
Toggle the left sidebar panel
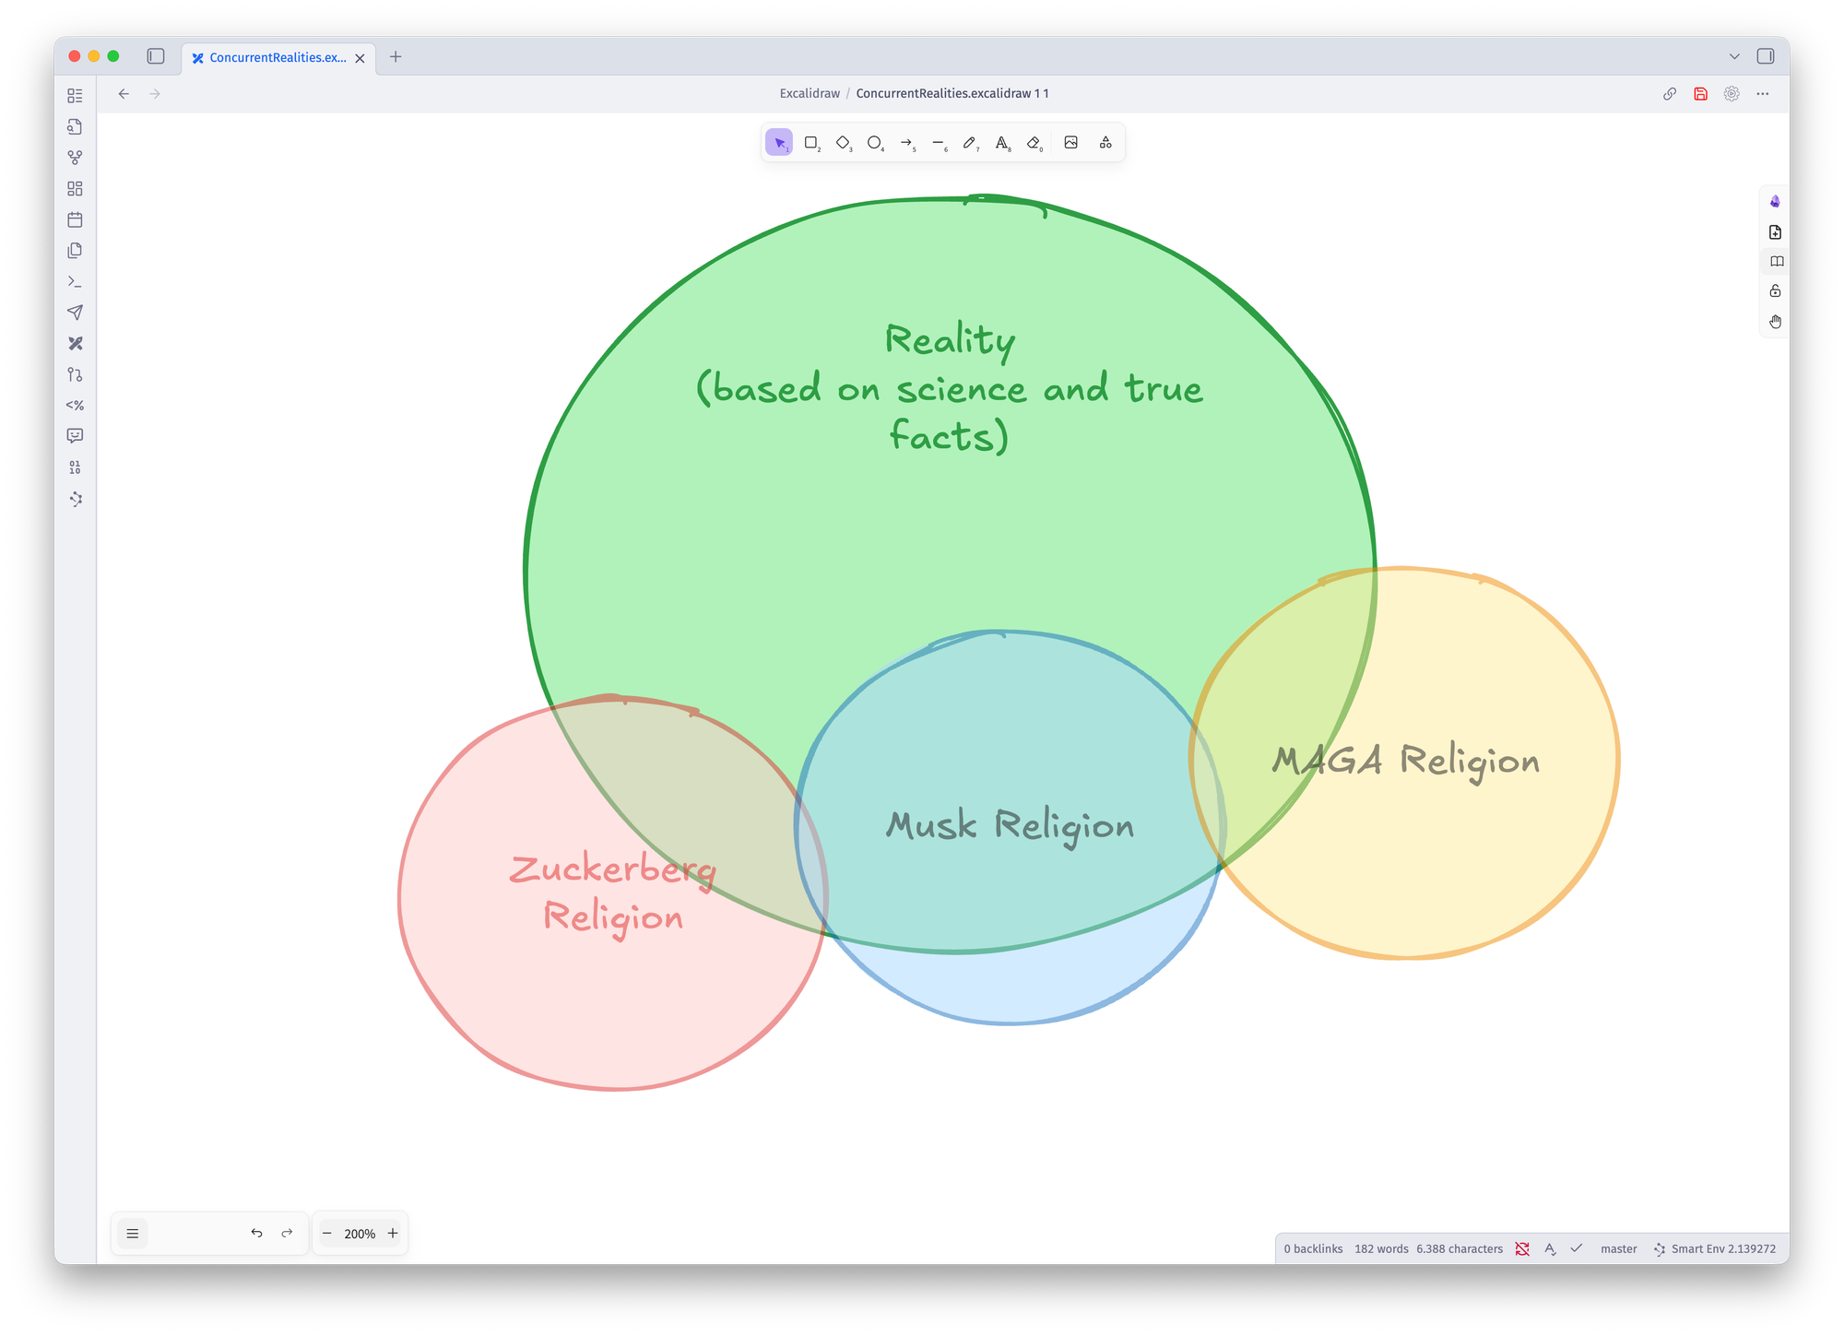click(156, 56)
